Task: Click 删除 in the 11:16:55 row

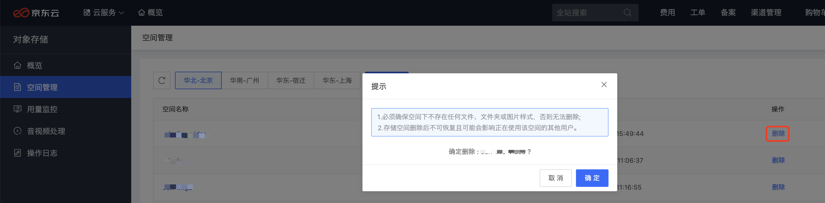Action: [778, 187]
